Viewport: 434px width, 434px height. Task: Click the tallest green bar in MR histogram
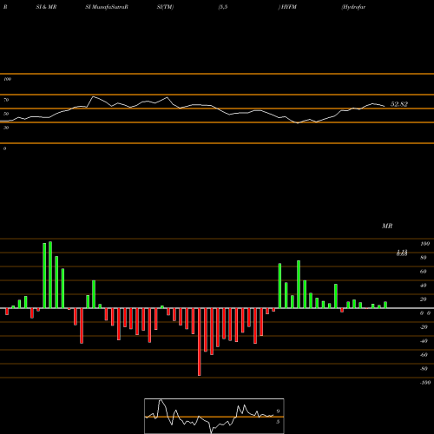click(x=50, y=275)
